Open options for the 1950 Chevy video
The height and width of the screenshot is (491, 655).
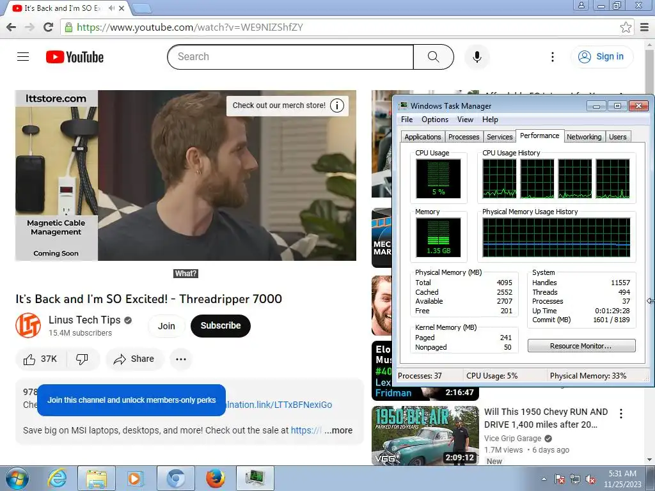[x=621, y=414]
